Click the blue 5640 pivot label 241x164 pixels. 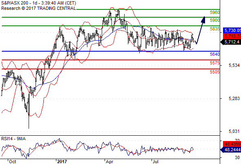point(214,54)
